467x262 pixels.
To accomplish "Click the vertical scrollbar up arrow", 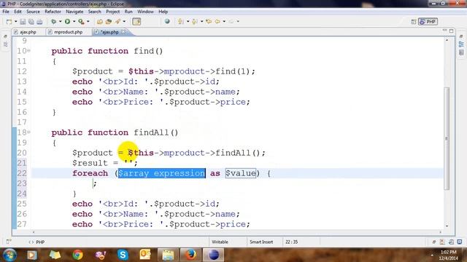I will (447, 40).
